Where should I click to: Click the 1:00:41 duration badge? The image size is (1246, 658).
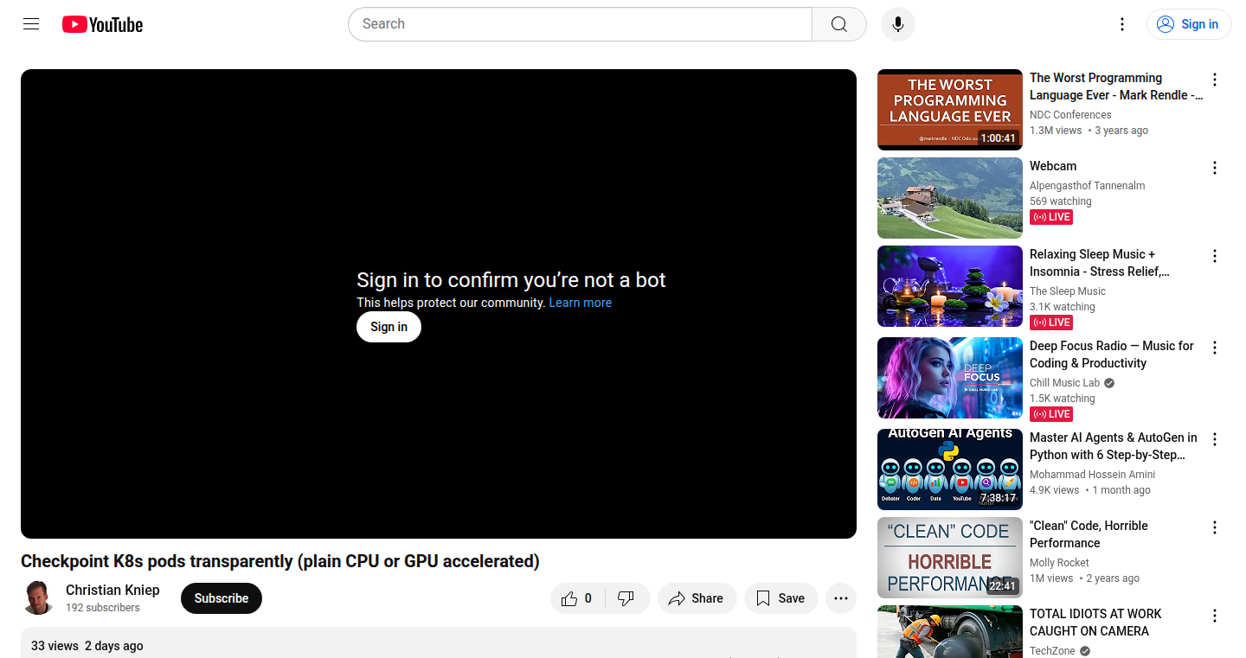[x=998, y=138]
